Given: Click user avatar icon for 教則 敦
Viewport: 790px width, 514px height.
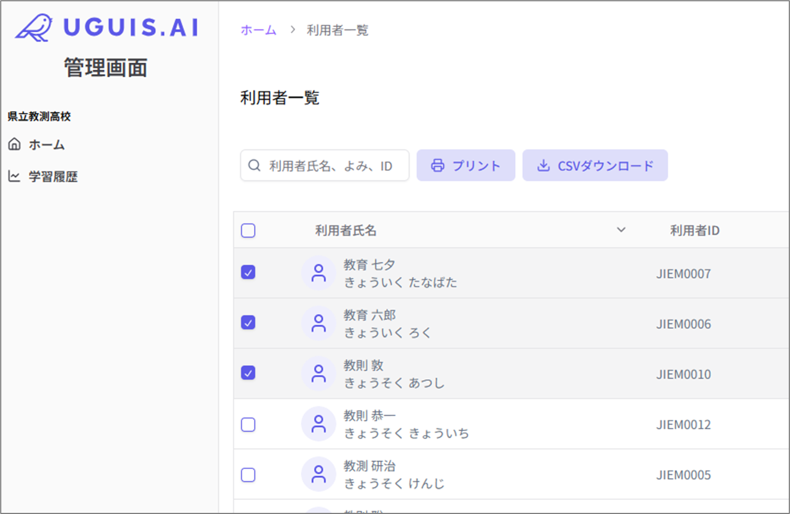Looking at the screenshot, I should 318,374.
